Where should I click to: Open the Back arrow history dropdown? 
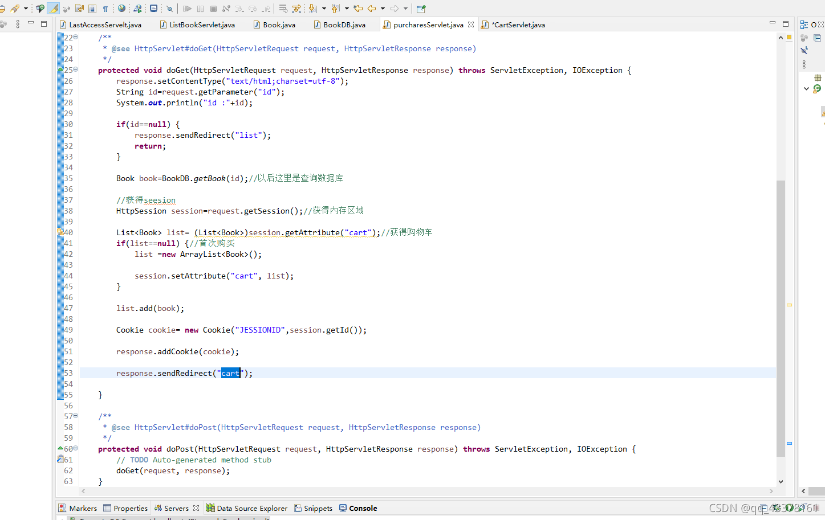pos(382,9)
